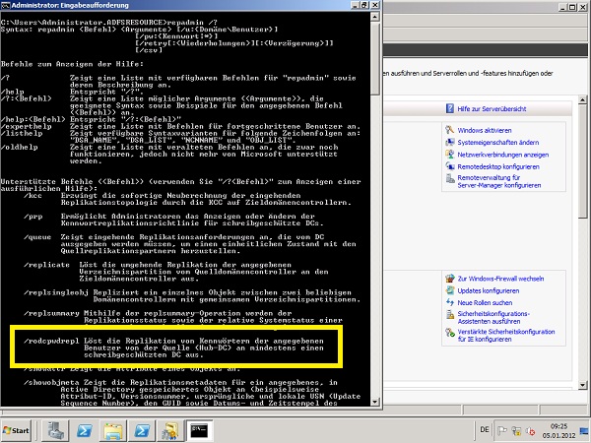Viewport: 591px width, 443px height.
Task: Click the /kcc command text
Action: coord(33,196)
